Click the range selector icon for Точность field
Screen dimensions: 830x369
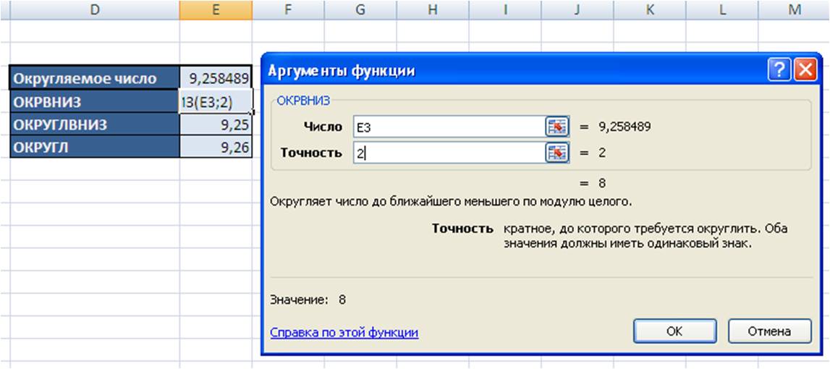tap(557, 153)
